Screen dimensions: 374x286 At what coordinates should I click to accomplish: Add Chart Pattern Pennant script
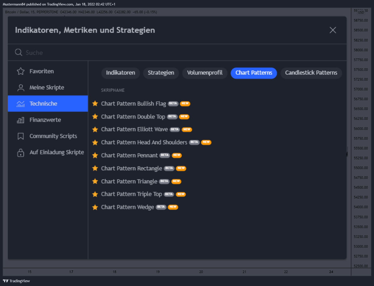tap(129, 155)
